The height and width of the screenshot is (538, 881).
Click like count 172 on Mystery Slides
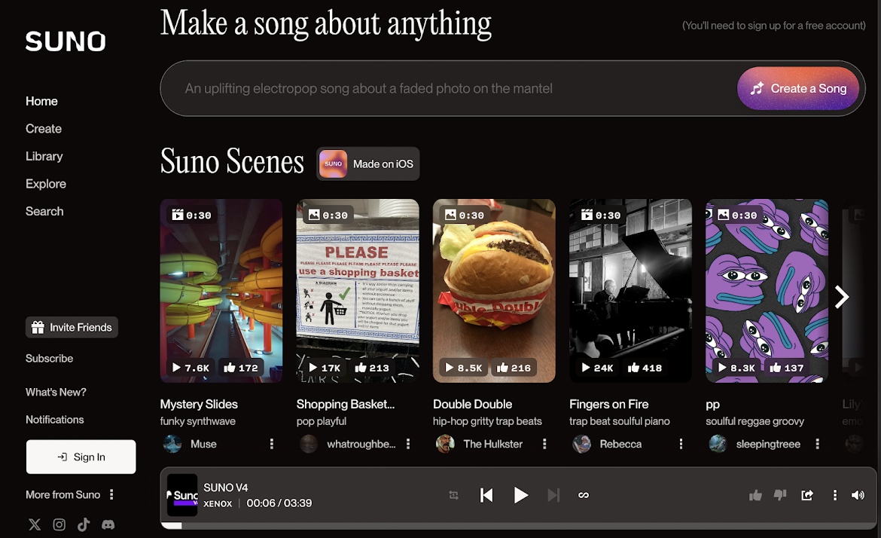(x=241, y=368)
